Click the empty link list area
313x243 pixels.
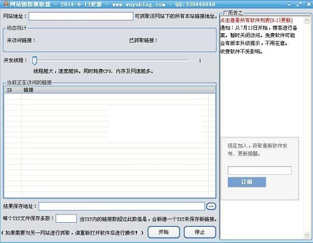pos(110,140)
